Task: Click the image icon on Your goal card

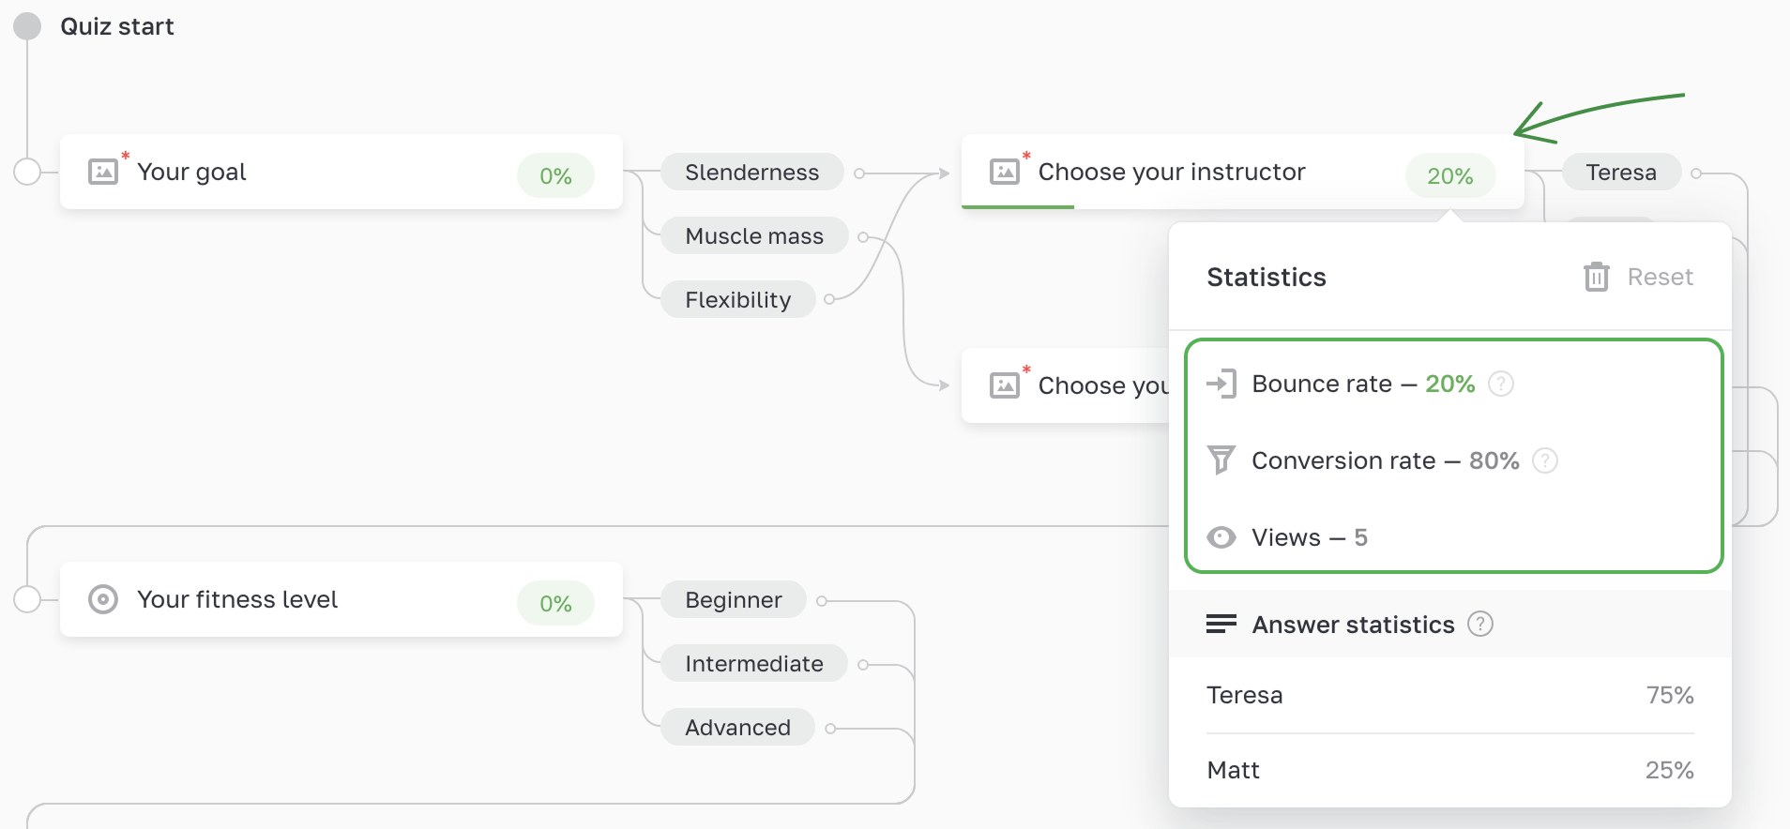Action: coord(103,172)
